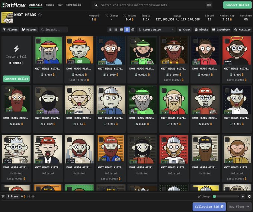Open the green-background Knot Head priced 0.047
Screen dimensions: 253x212
[x=174, y=100]
